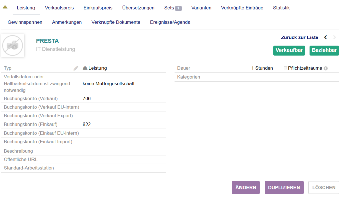Click the pencil edit icon beside Typ
Screen dimensions: 343x198
tap(76, 68)
